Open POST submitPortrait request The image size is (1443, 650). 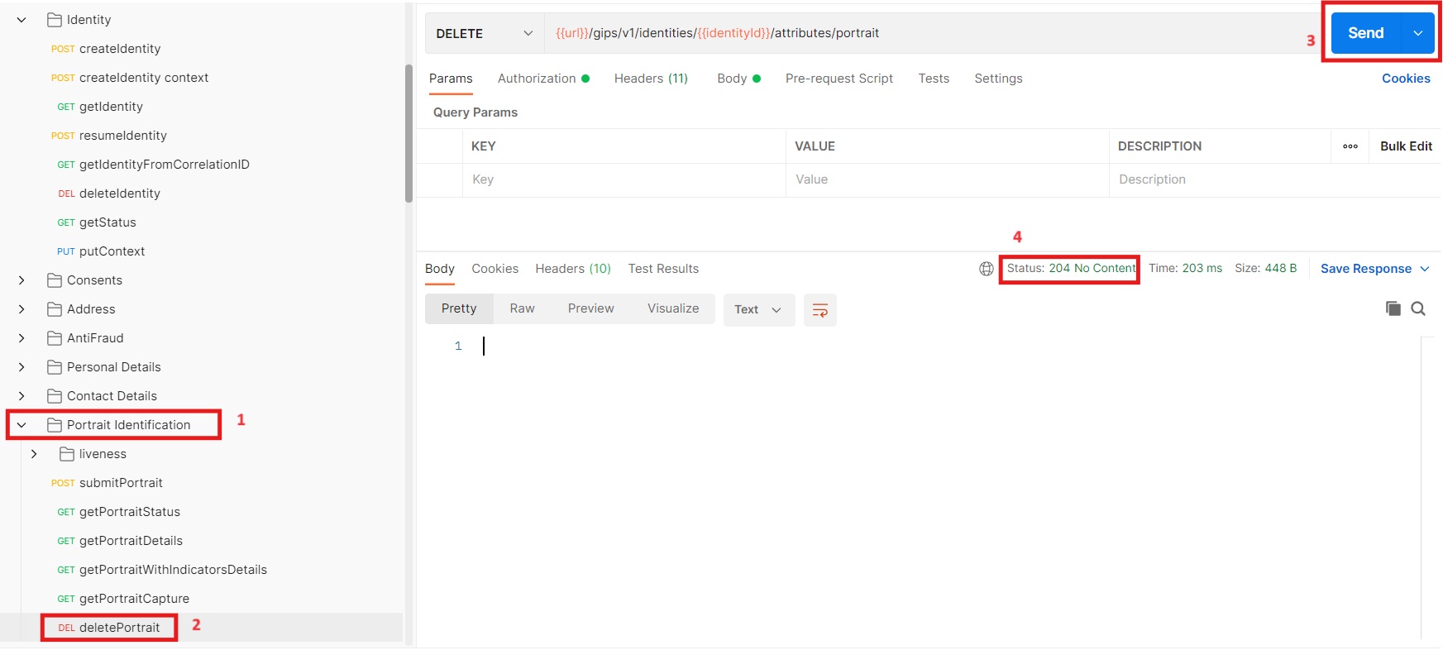pyautogui.click(x=107, y=483)
